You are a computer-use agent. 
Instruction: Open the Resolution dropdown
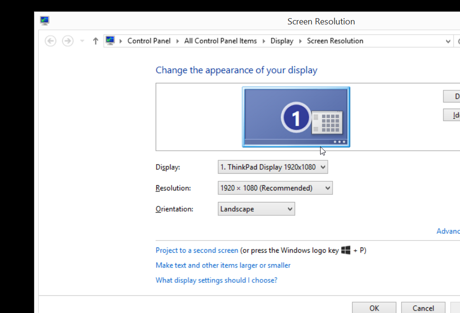point(275,188)
